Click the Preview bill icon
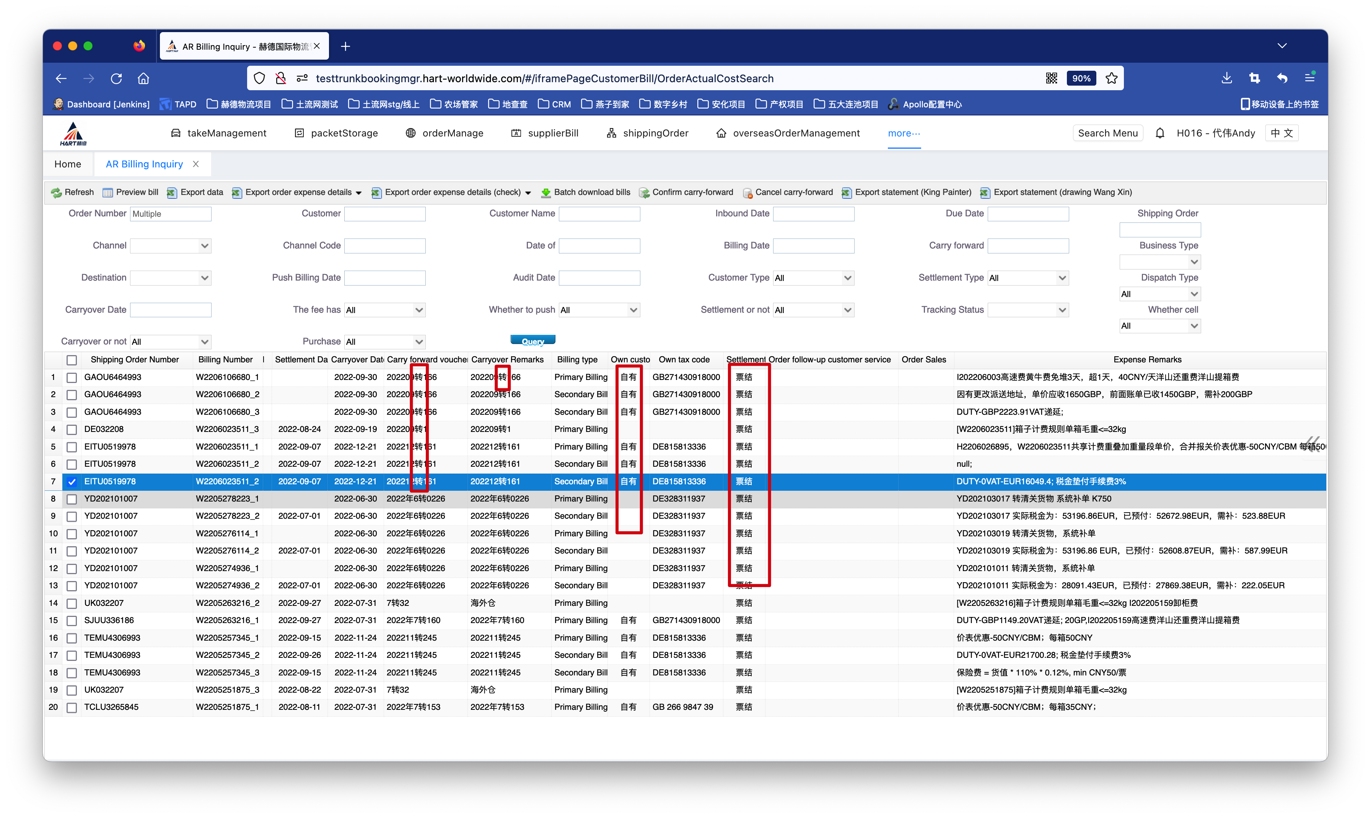This screenshot has width=1371, height=818. [107, 192]
